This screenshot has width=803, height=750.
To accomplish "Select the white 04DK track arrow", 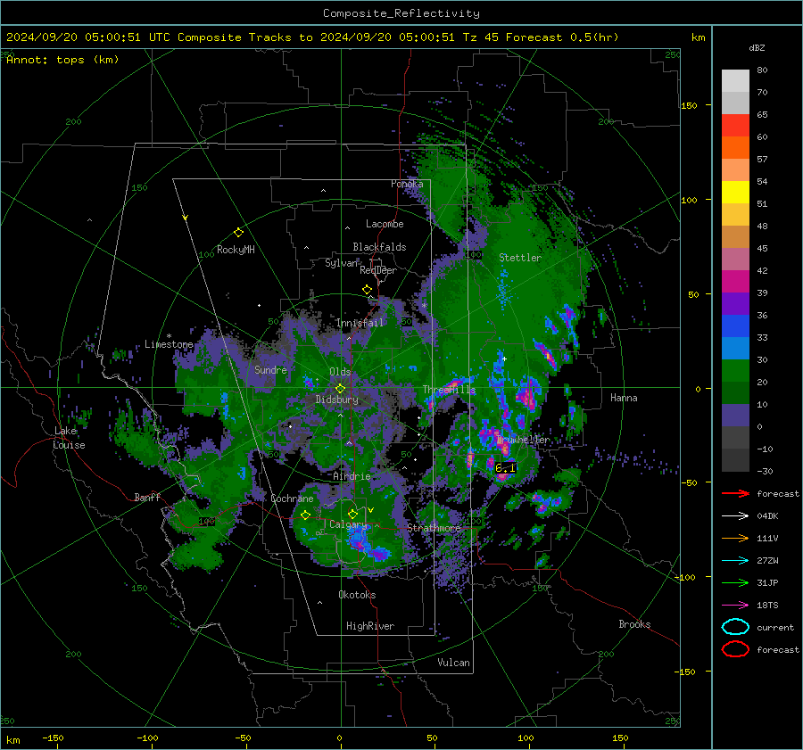I will tap(735, 516).
